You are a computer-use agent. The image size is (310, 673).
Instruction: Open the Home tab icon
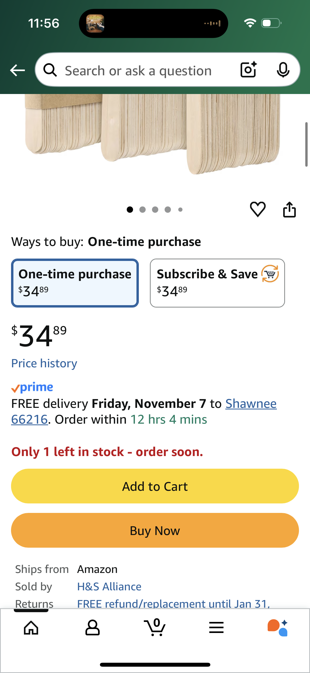pyautogui.click(x=31, y=628)
